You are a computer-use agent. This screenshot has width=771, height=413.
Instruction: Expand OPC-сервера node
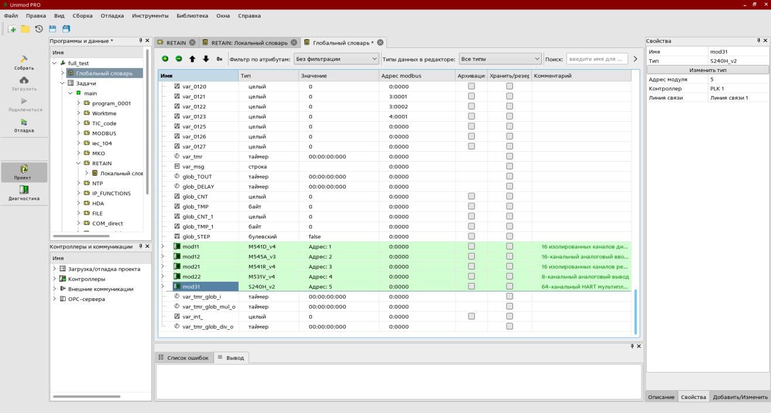[x=55, y=299]
